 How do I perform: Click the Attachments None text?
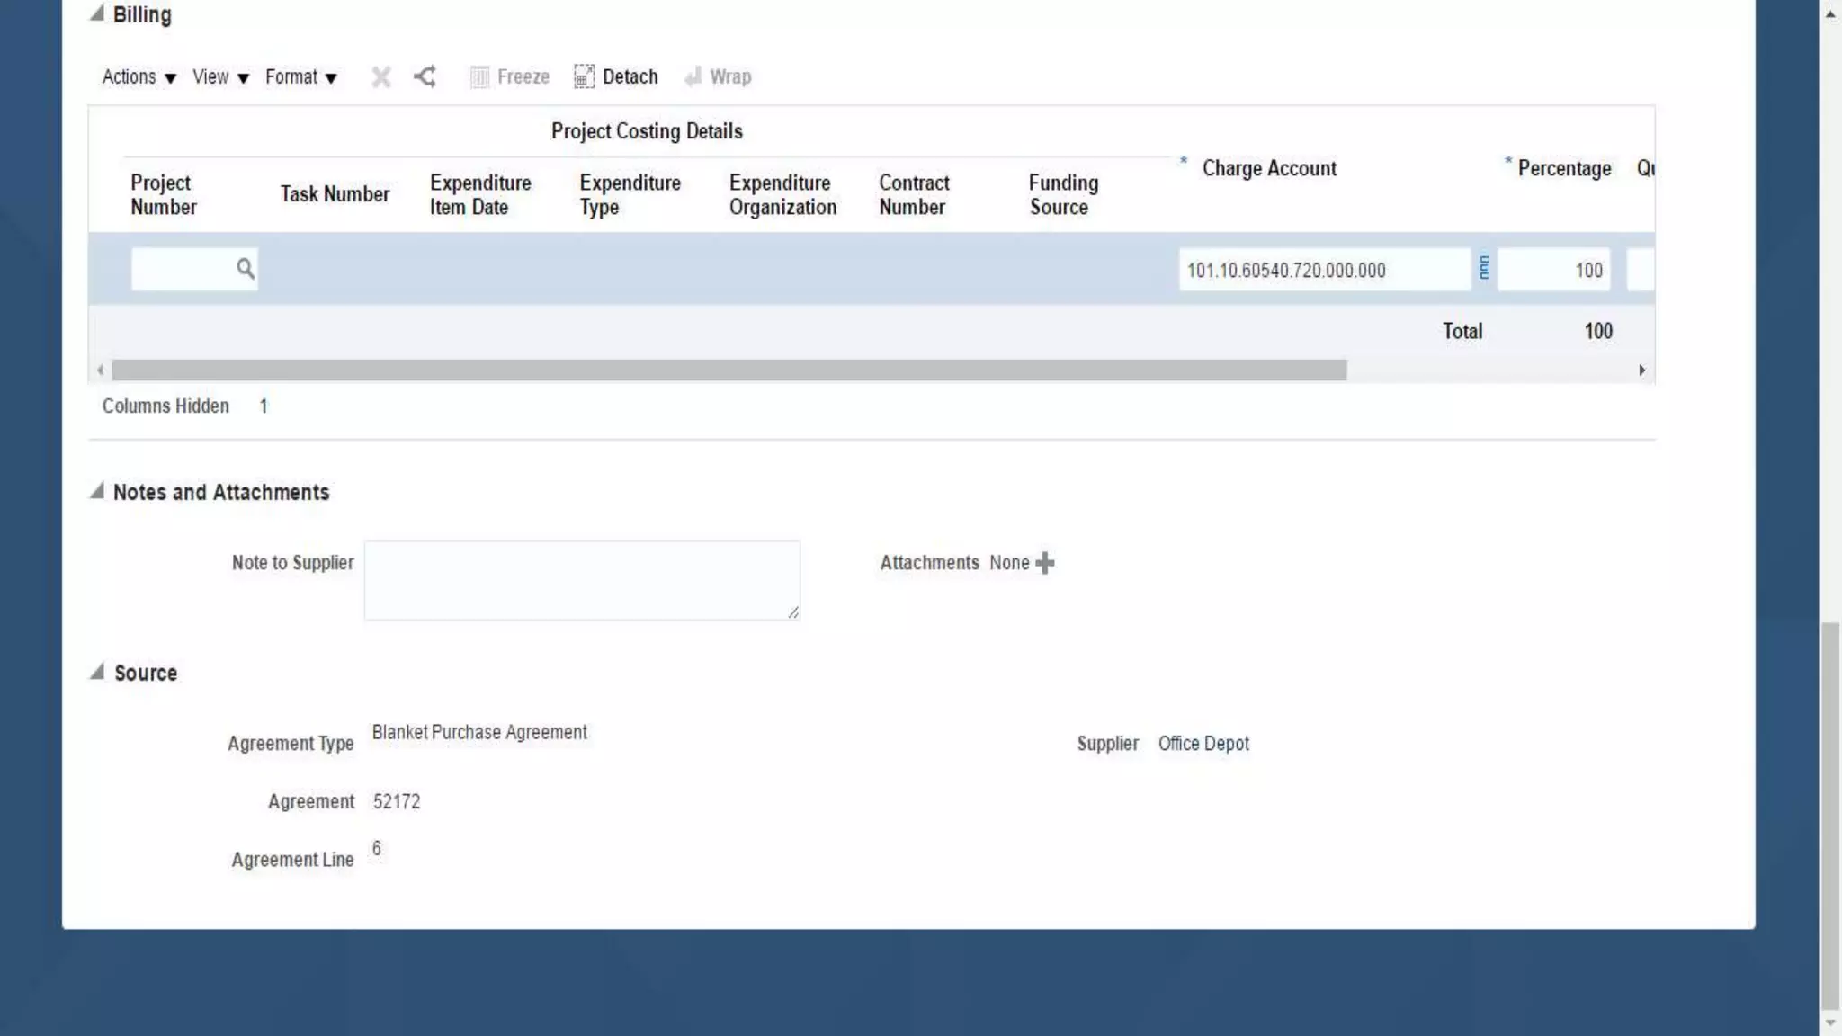[x=1009, y=563]
